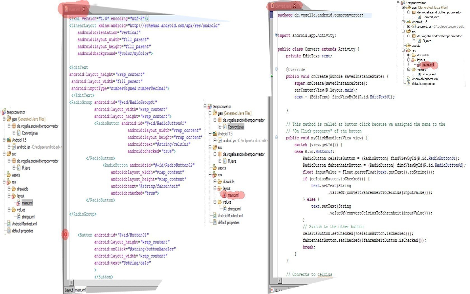Select Convert.java label in middle tree
Screen dimensions: 470x294
(x=236, y=127)
